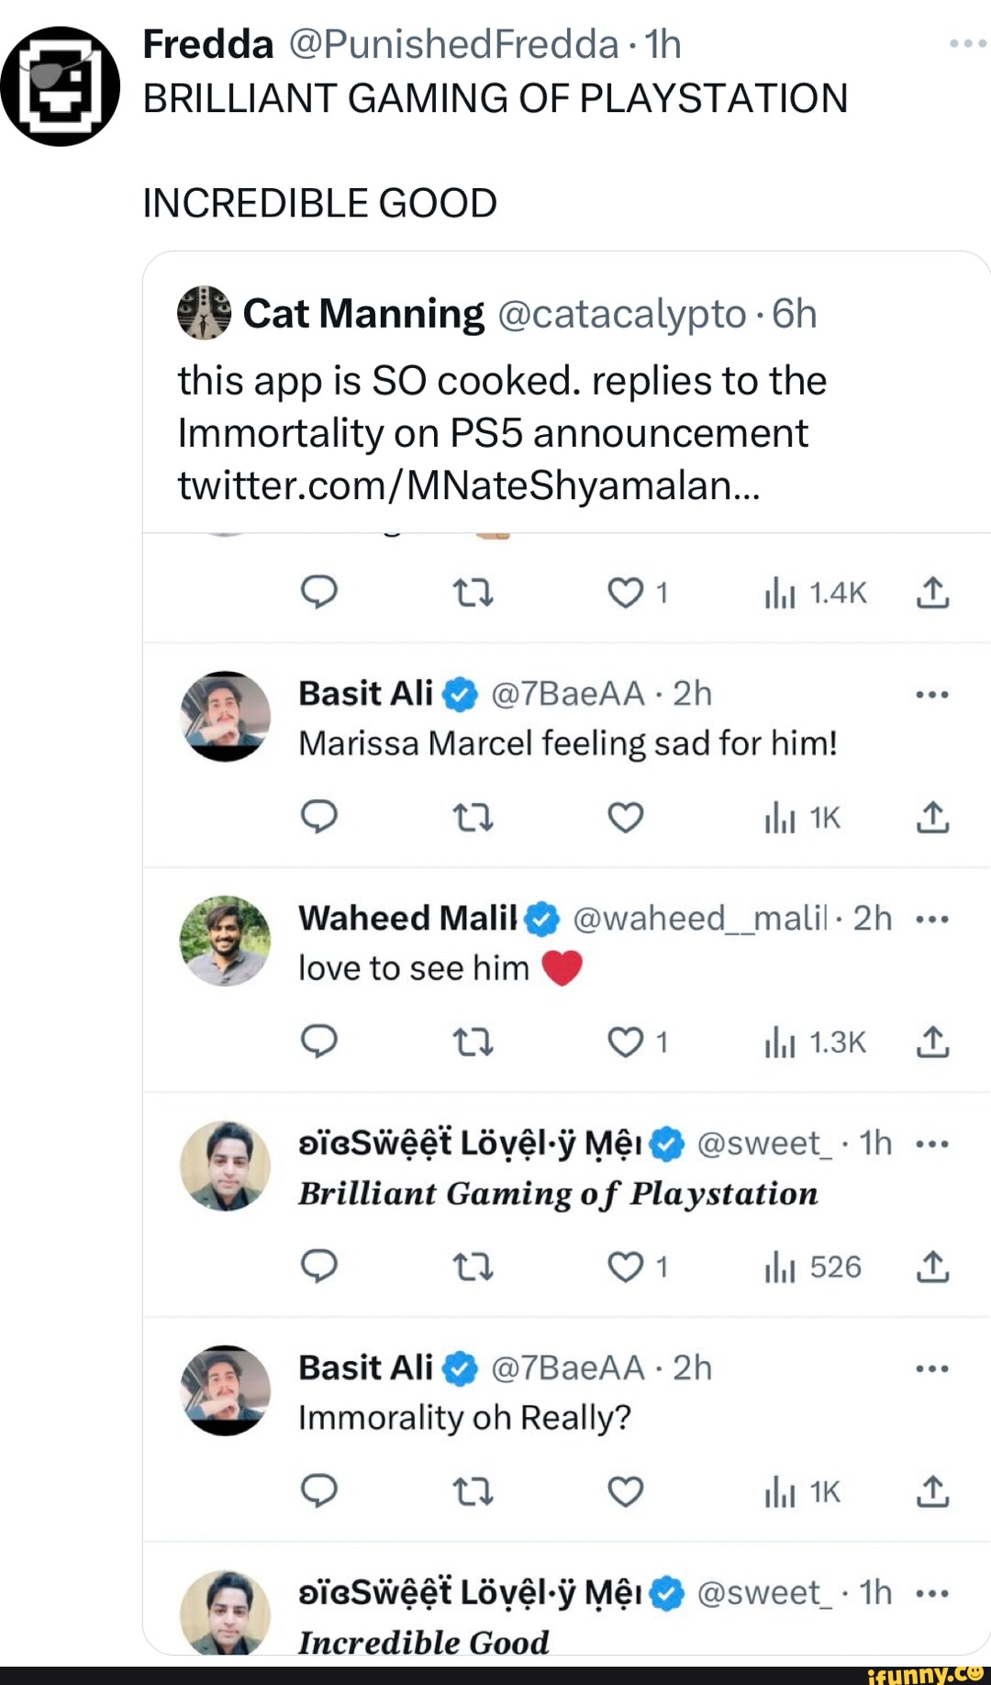
Task: Open more options on Waheed Malil's tweet
Action: (x=932, y=919)
